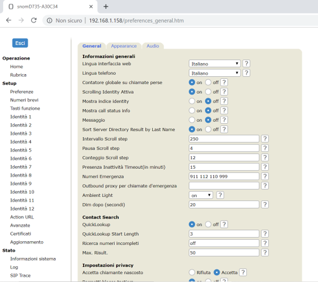Open help for Ambient Light
Screen dimensions: 318x282
[220, 195]
